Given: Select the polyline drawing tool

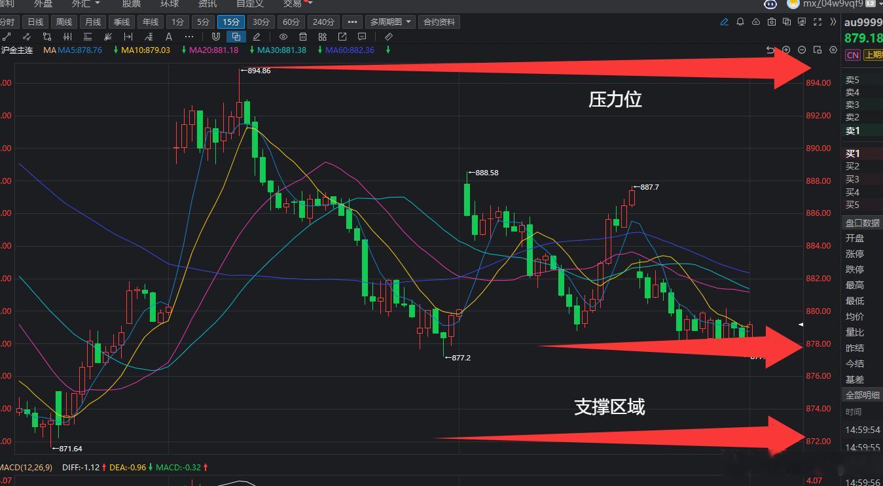Looking at the screenshot, I should (27, 37).
